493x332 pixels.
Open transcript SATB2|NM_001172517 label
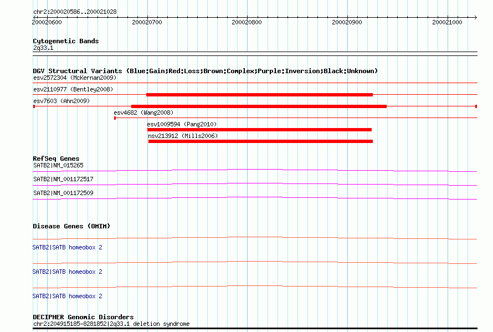64,180
